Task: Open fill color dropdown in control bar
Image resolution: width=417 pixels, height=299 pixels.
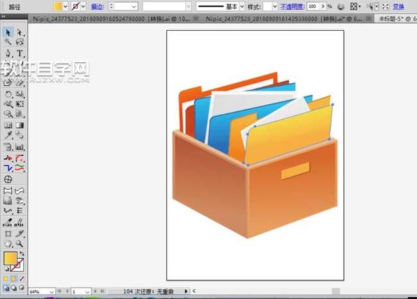Action: pyautogui.click(x=65, y=6)
